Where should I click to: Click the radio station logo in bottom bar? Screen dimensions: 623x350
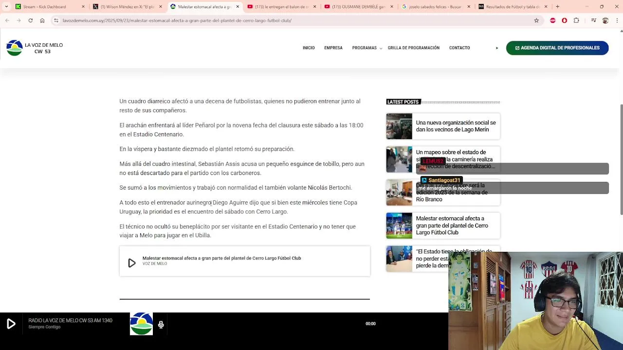(x=141, y=324)
